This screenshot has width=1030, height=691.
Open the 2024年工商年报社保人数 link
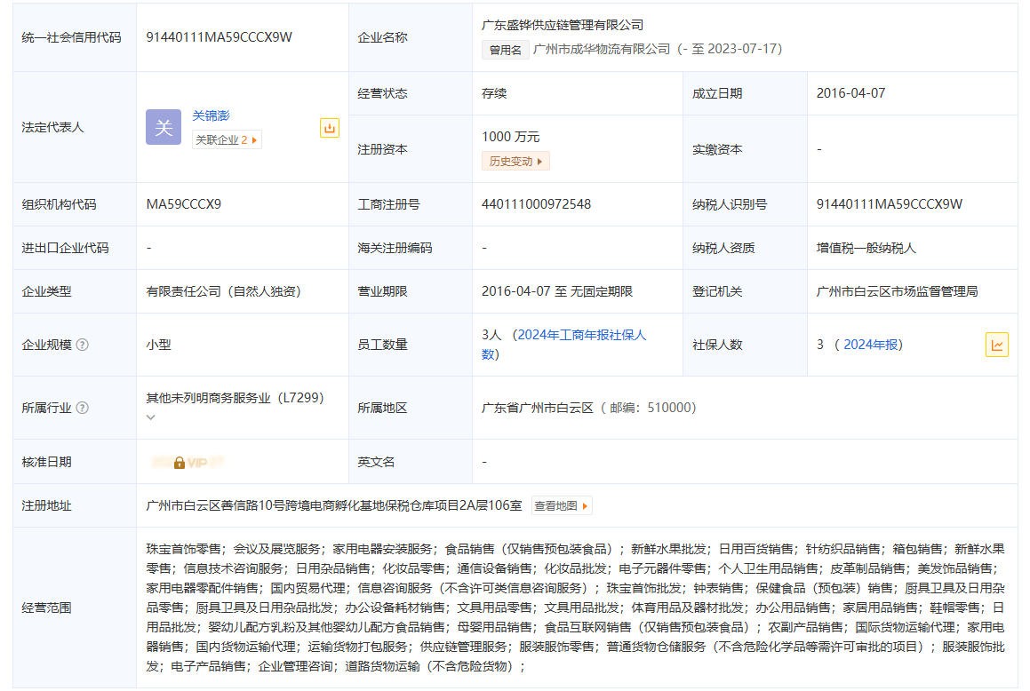[x=581, y=335]
